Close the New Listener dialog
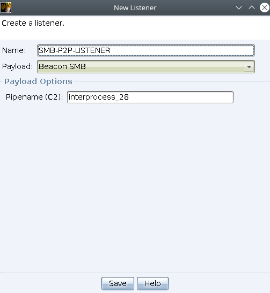This screenshot has width=270, height=293. (x=265, y=7)
